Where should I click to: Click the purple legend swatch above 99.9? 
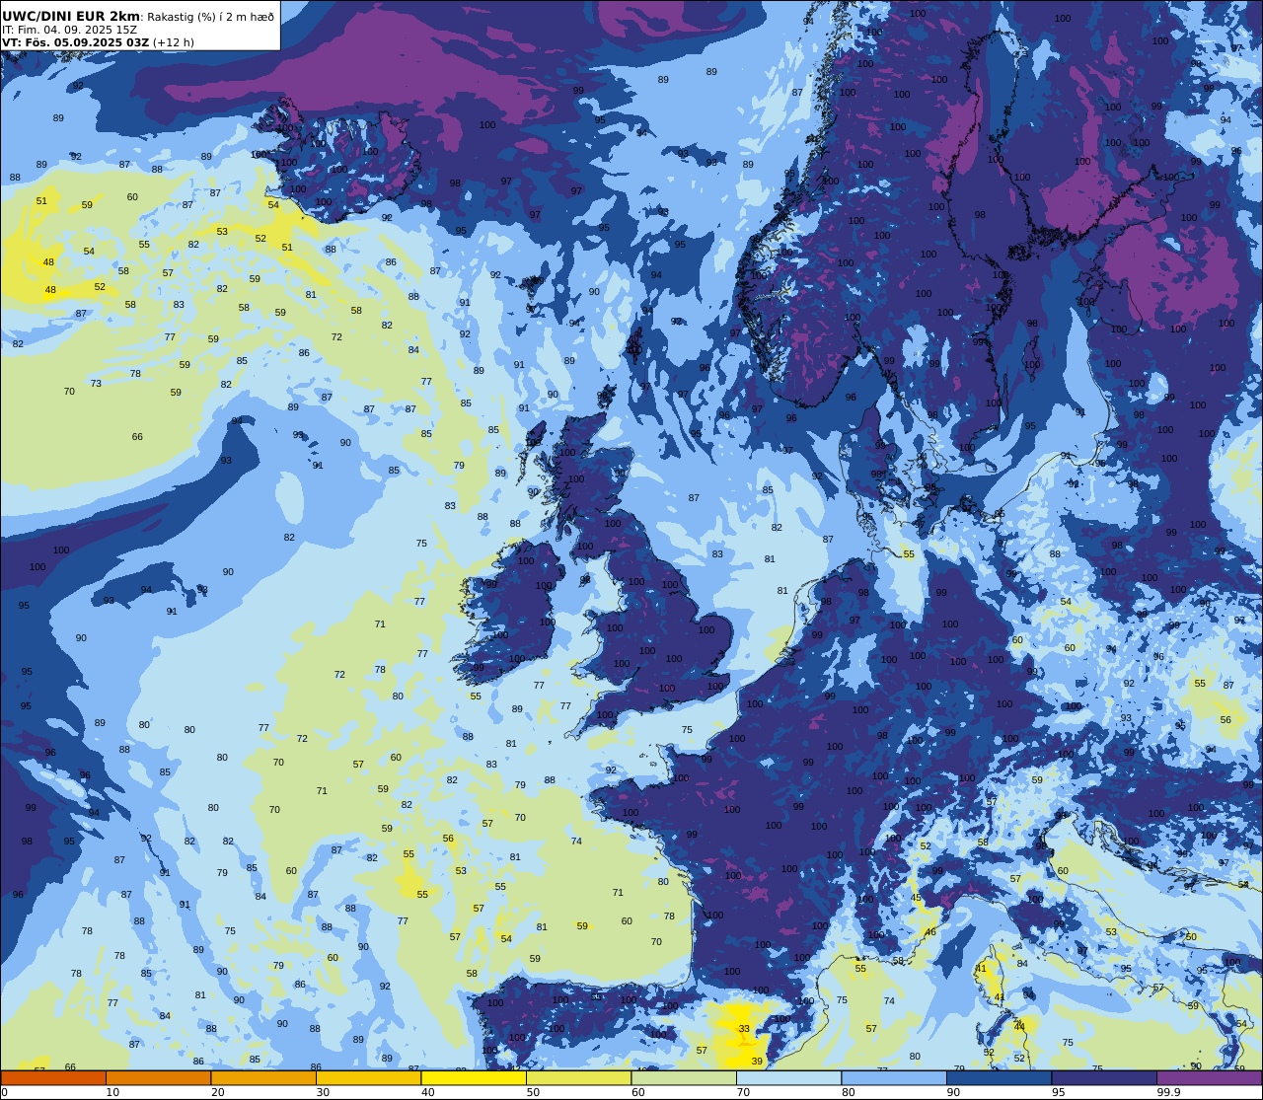click(x=1209, y=1077)
